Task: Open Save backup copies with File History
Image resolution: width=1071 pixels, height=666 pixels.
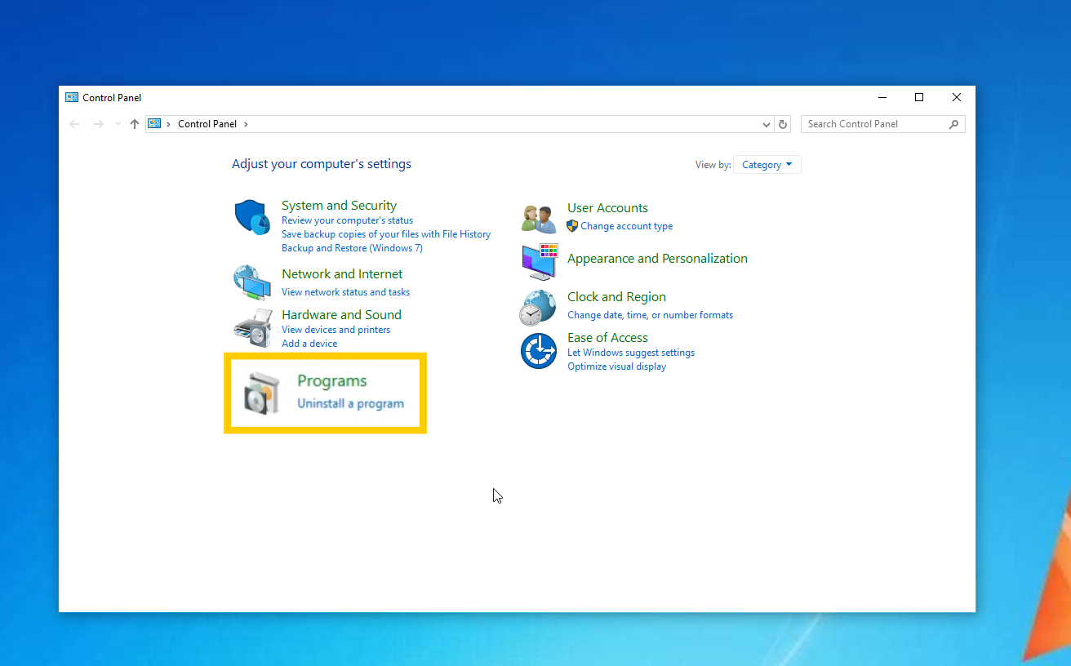Action: [386, 234]
